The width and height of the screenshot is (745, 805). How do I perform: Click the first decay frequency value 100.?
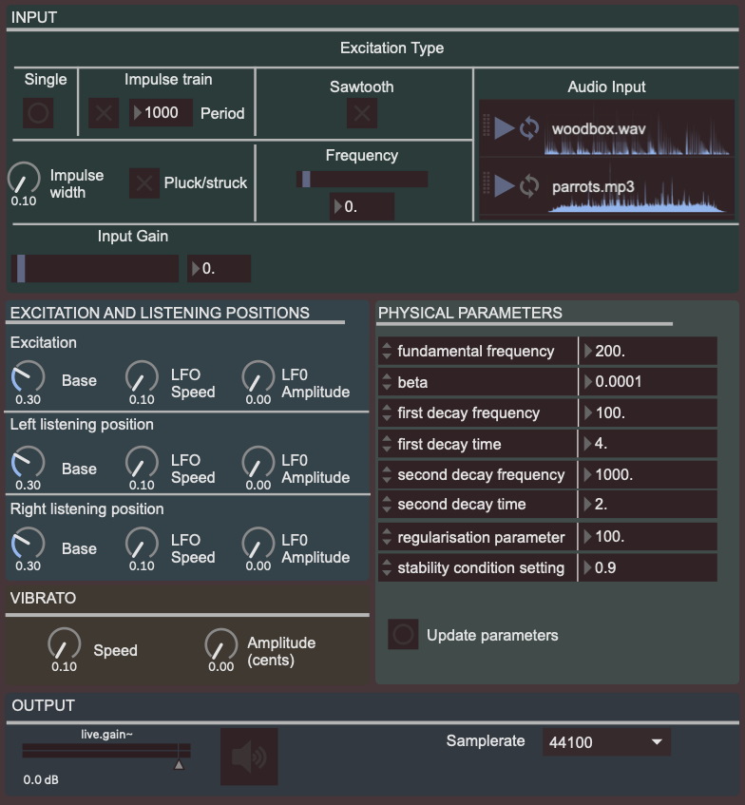(648, 412)
